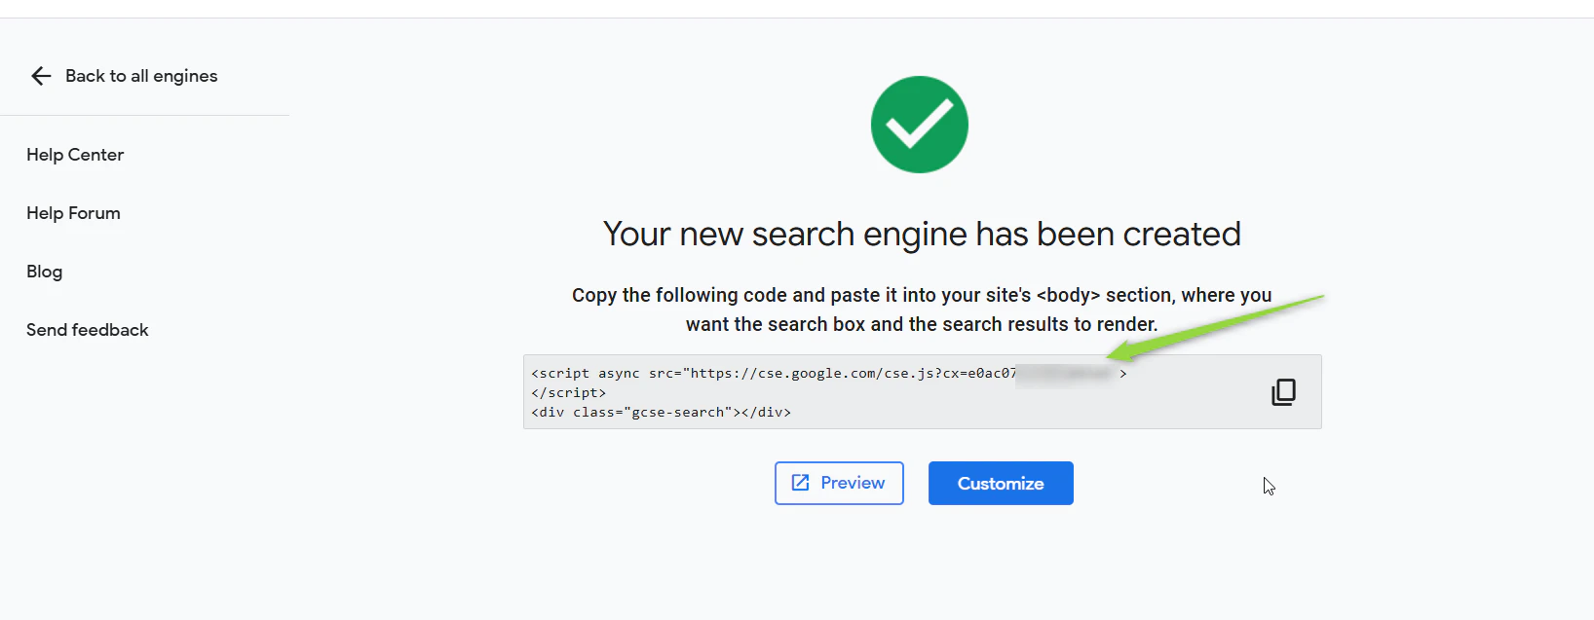Image resolution: width=1594 pixels, height=620 pixels.
Task: Click the left-pointing arrow near Back to all engines
Action: [x=40, y=75]
